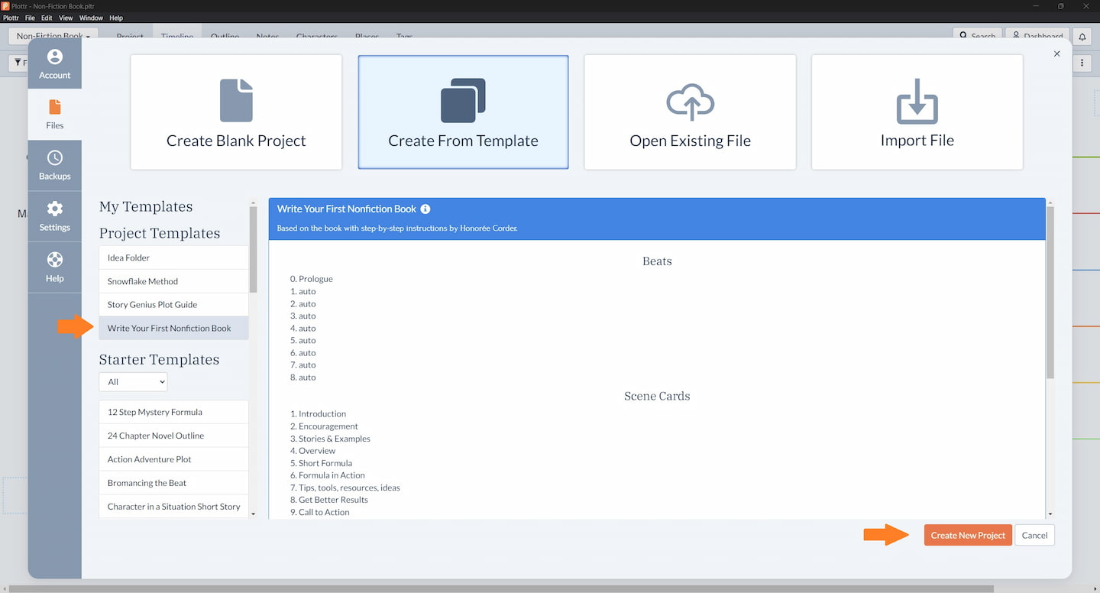Click the '7. Tips, tools, resources, ideas' entry
The image size is (1100, 593).
(345, 488)
